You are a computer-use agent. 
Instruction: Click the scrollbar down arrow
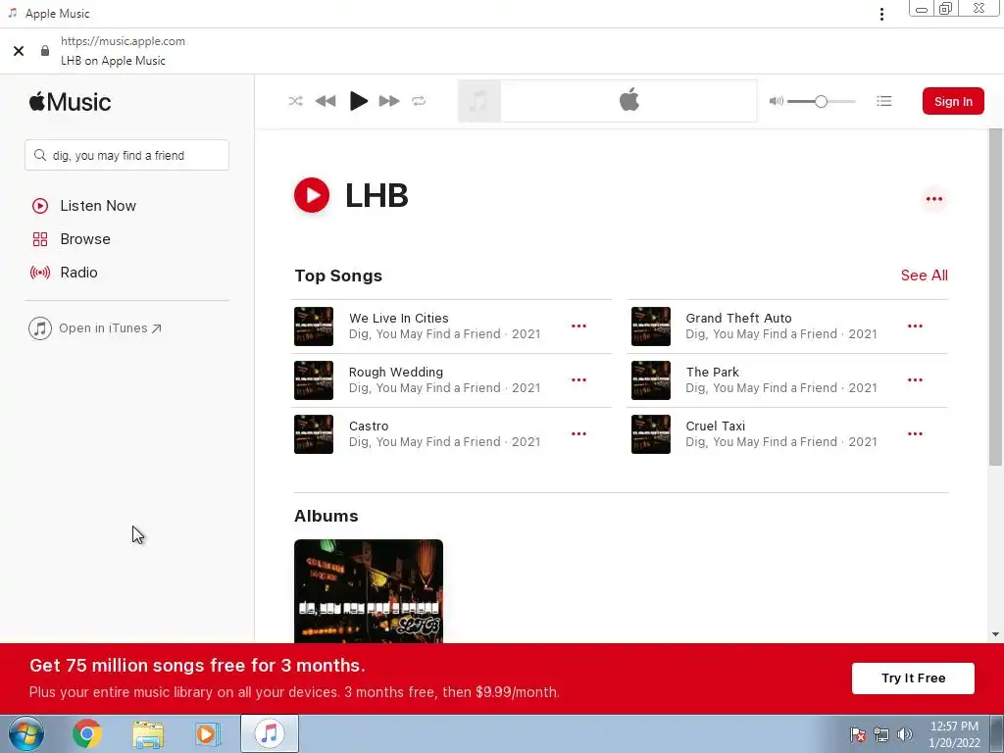click(x=995, y=634)
